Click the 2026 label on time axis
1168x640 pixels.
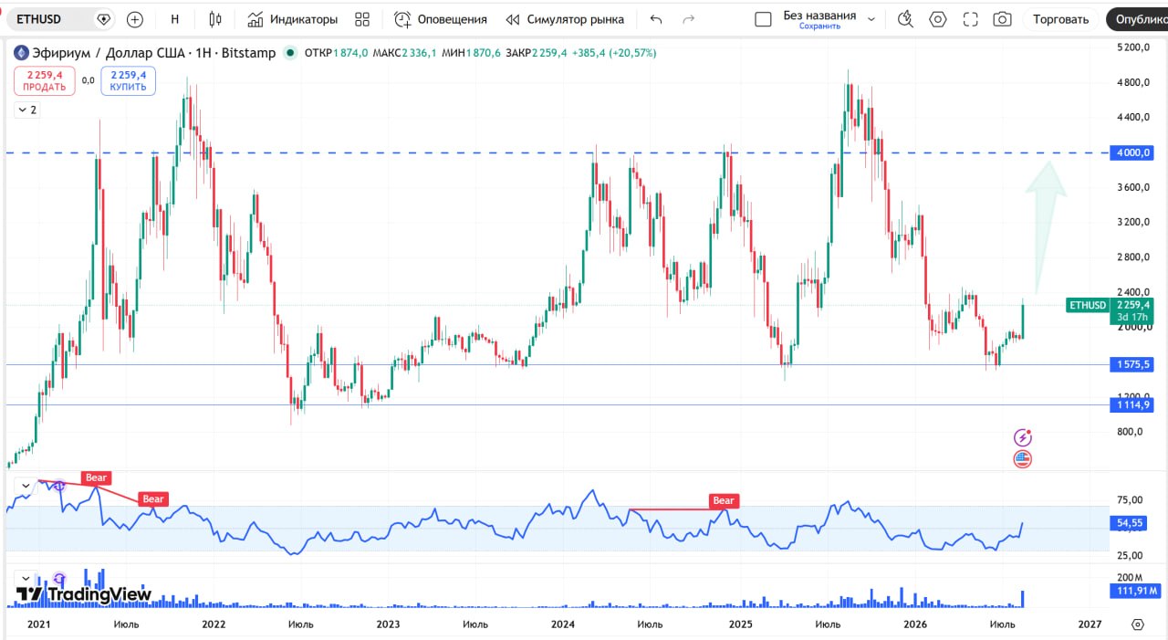click(x=915, y=624)
